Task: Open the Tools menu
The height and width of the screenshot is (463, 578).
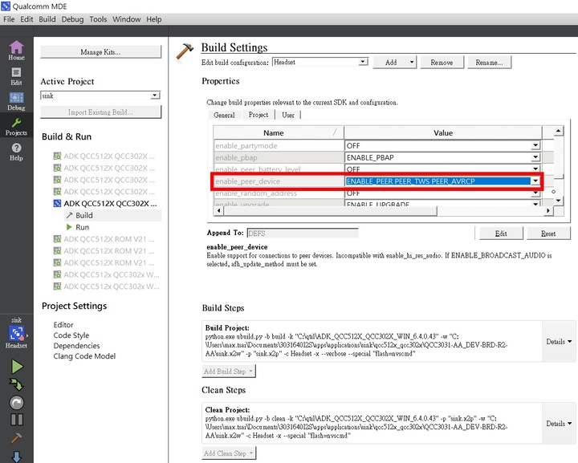Action: 98,19
